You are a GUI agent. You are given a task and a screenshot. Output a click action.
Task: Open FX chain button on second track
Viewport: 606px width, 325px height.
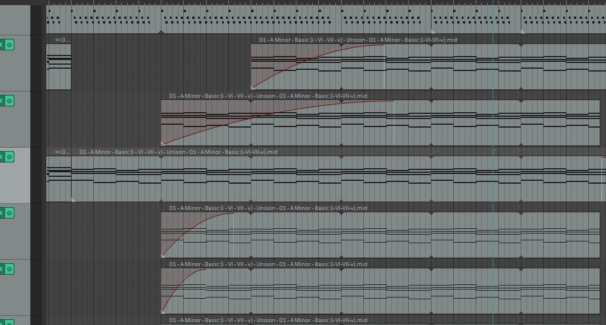point(2,101)
